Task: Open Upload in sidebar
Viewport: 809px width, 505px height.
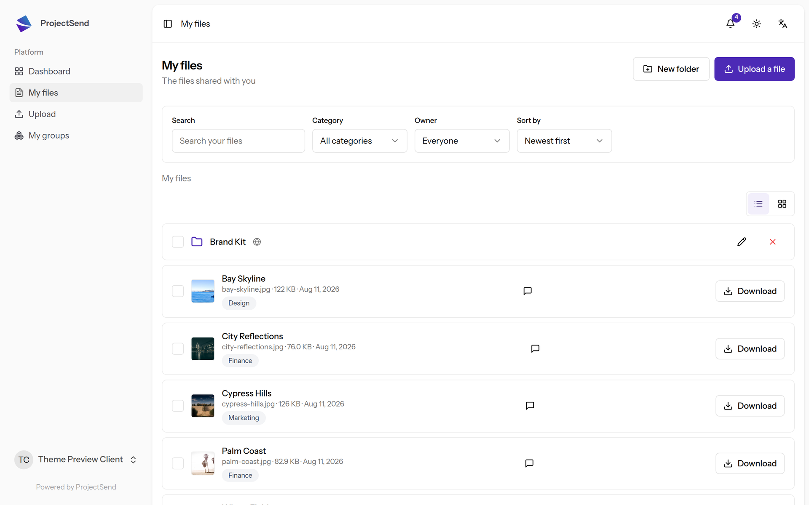Action: pos(76,114)
